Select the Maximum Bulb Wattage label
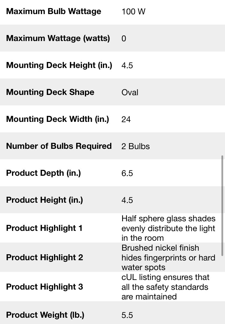 coord(54,11)
